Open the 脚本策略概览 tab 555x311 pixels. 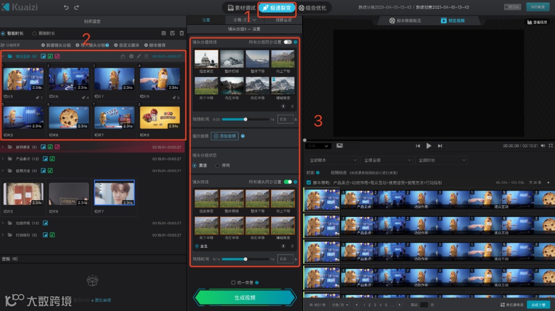point(405,21)
